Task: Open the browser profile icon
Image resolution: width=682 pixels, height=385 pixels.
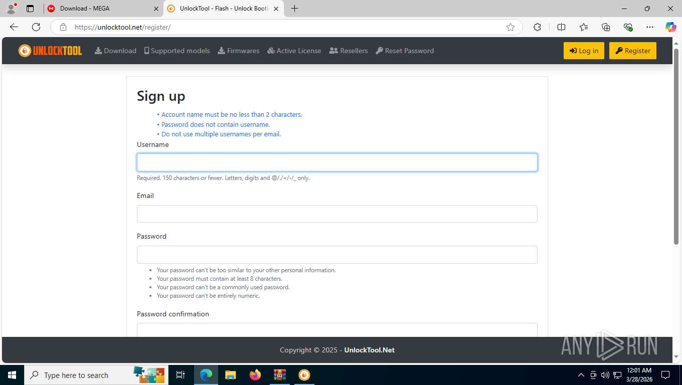Action: 11,9
